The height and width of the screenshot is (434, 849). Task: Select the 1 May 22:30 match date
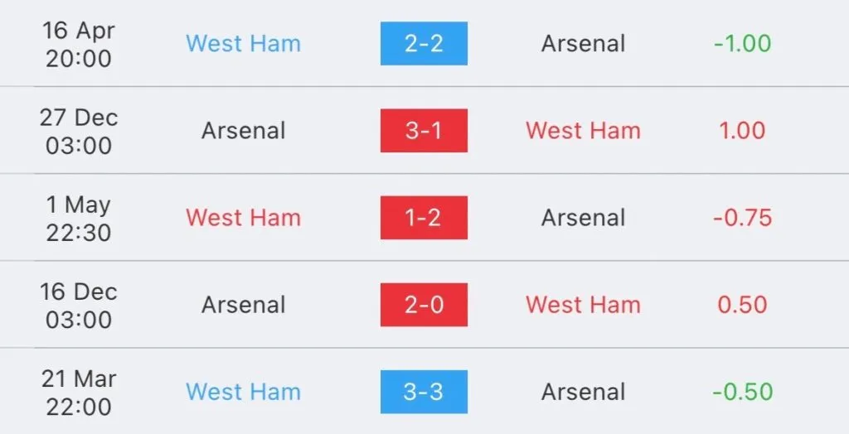78,218
